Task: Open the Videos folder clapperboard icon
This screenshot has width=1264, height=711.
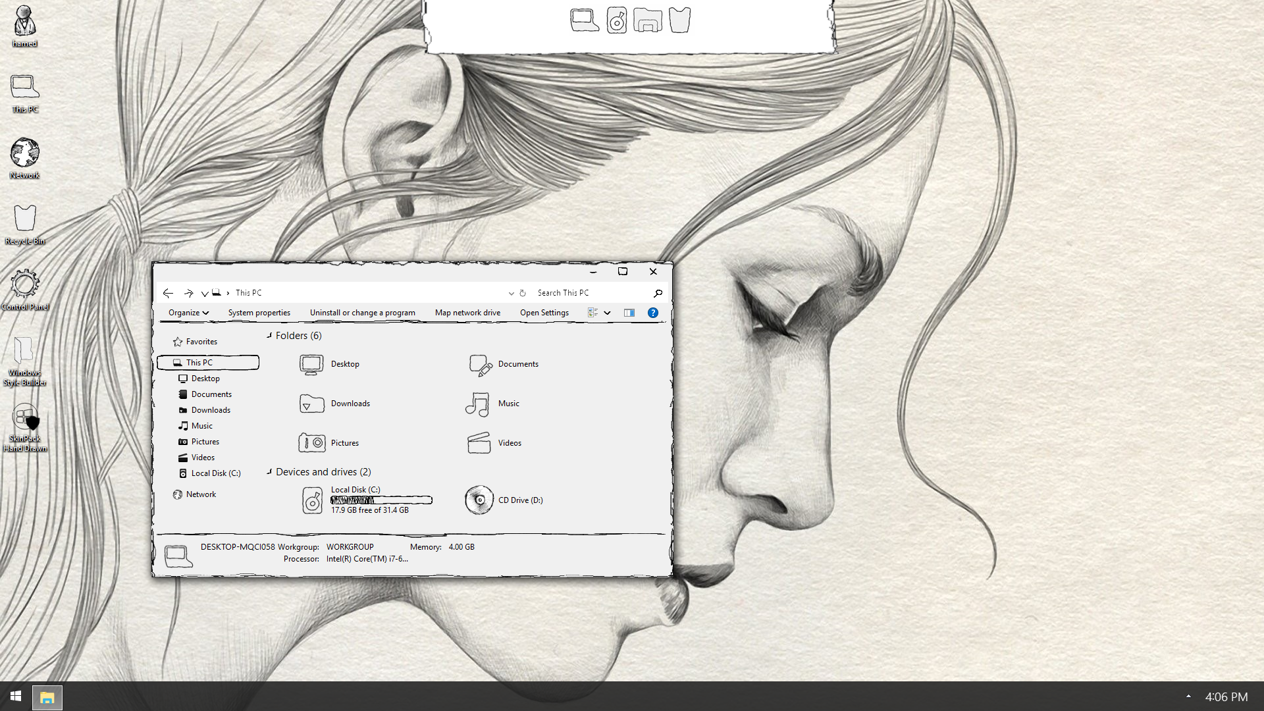Action: pyautogui.click(x=479, y=443)
